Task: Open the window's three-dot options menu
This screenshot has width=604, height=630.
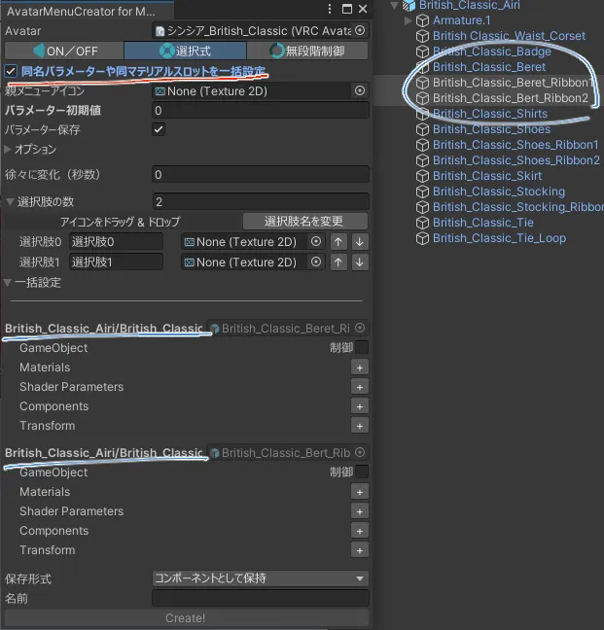Action: pyautogui.click(x=331, y=10)
